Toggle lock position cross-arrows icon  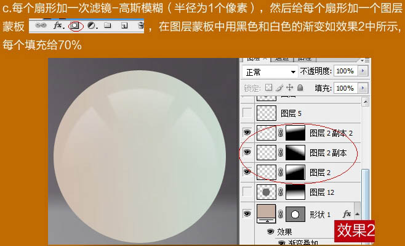pos(290,88)
